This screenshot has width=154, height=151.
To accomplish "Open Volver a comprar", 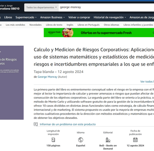I will [x=79, y=17].
